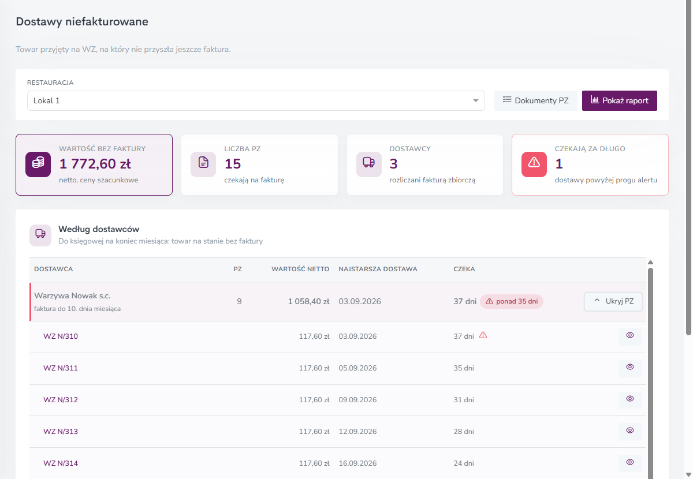The image size is (693, 479).
Task: Open the Dokumenty PZ list
Action: [536, 100]
